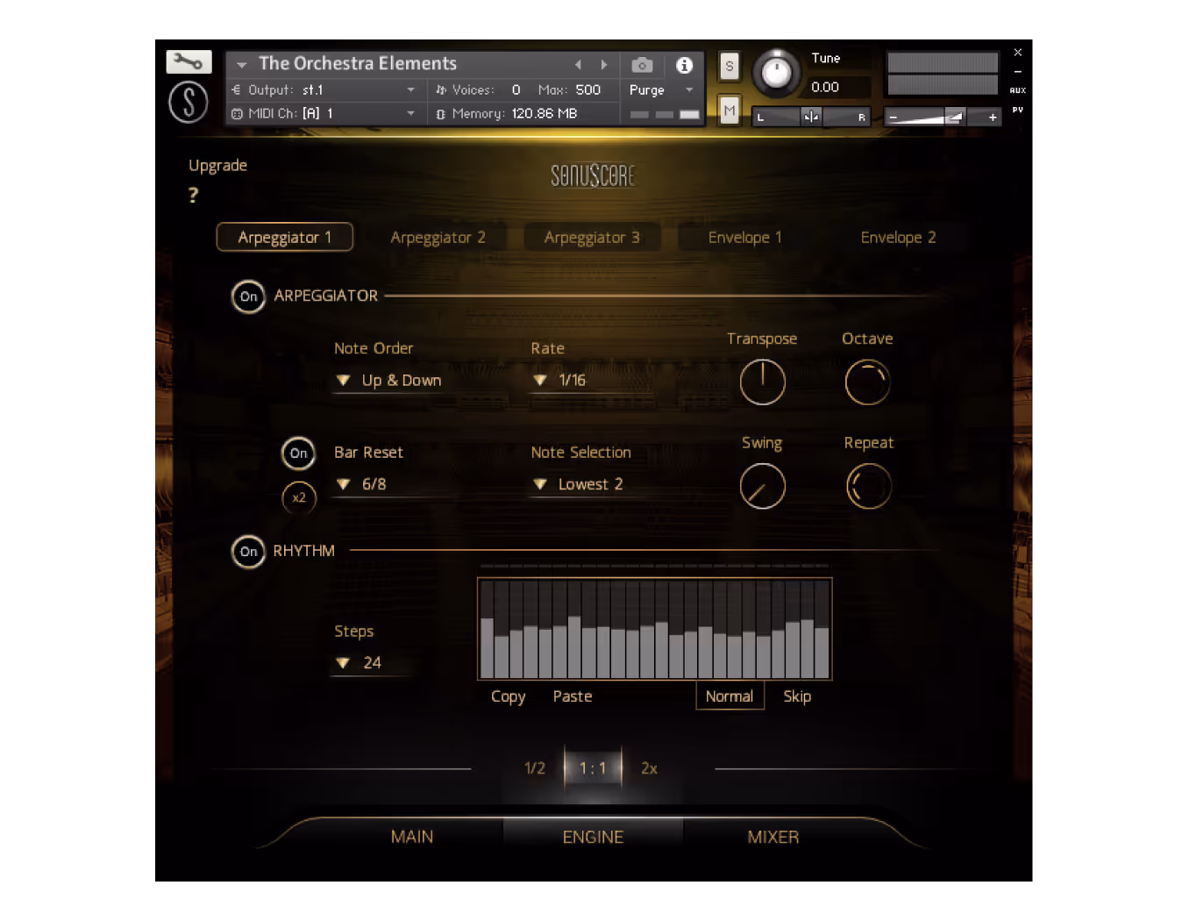Image resolution: width=1189 pixels, height=921 pixels.
Task: Minimize the instrument with the dash icon
Action: 1017,72
